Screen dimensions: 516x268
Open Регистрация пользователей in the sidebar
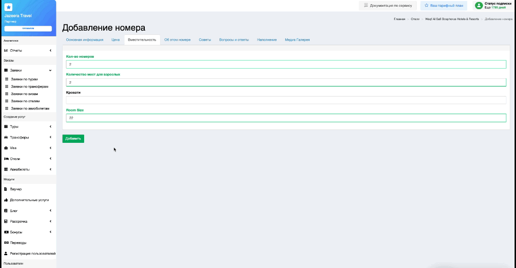coord(32,254)
